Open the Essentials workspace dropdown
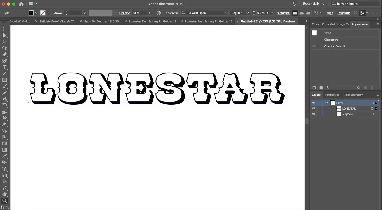 click(x=314, y=4)
